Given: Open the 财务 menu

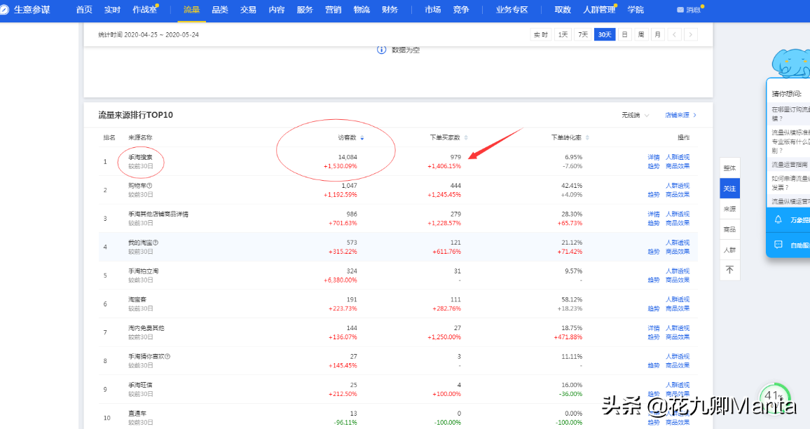Looking at the screenshot, I should [390, 10].
